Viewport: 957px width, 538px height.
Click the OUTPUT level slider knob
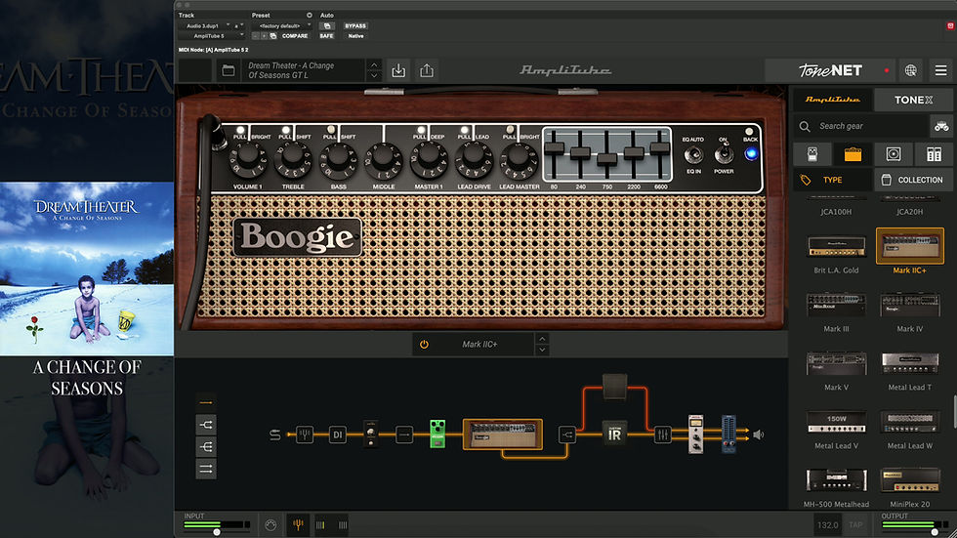pyautogui.click(x=935, y=532)
